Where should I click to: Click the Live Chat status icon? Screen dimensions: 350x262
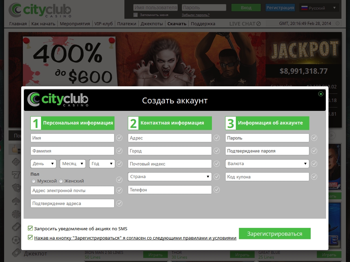click(258, 24)
